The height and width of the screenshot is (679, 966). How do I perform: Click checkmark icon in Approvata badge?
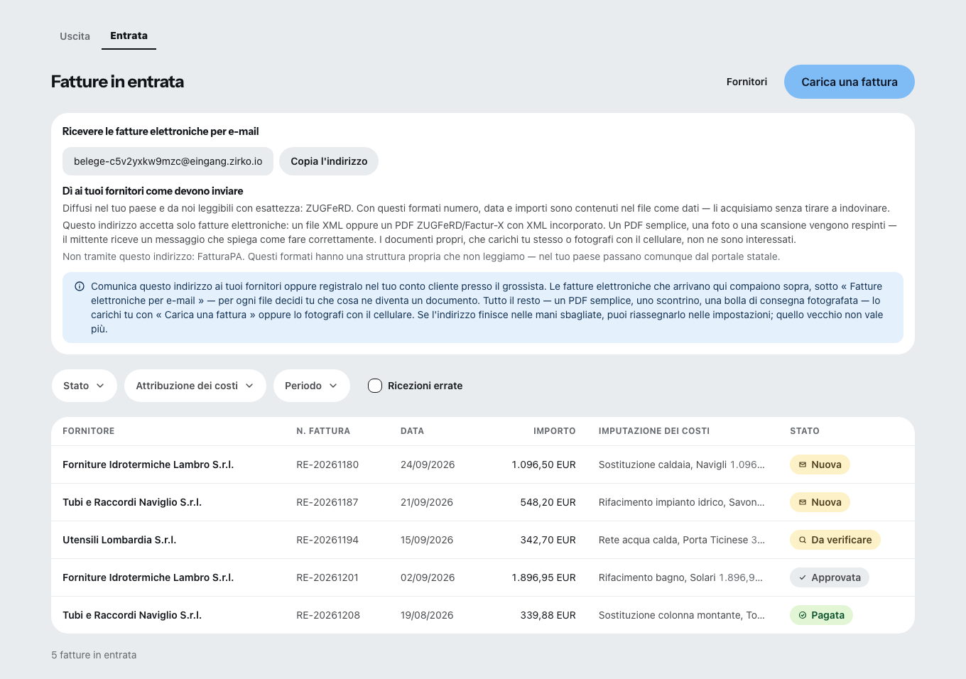coord(803,577)
